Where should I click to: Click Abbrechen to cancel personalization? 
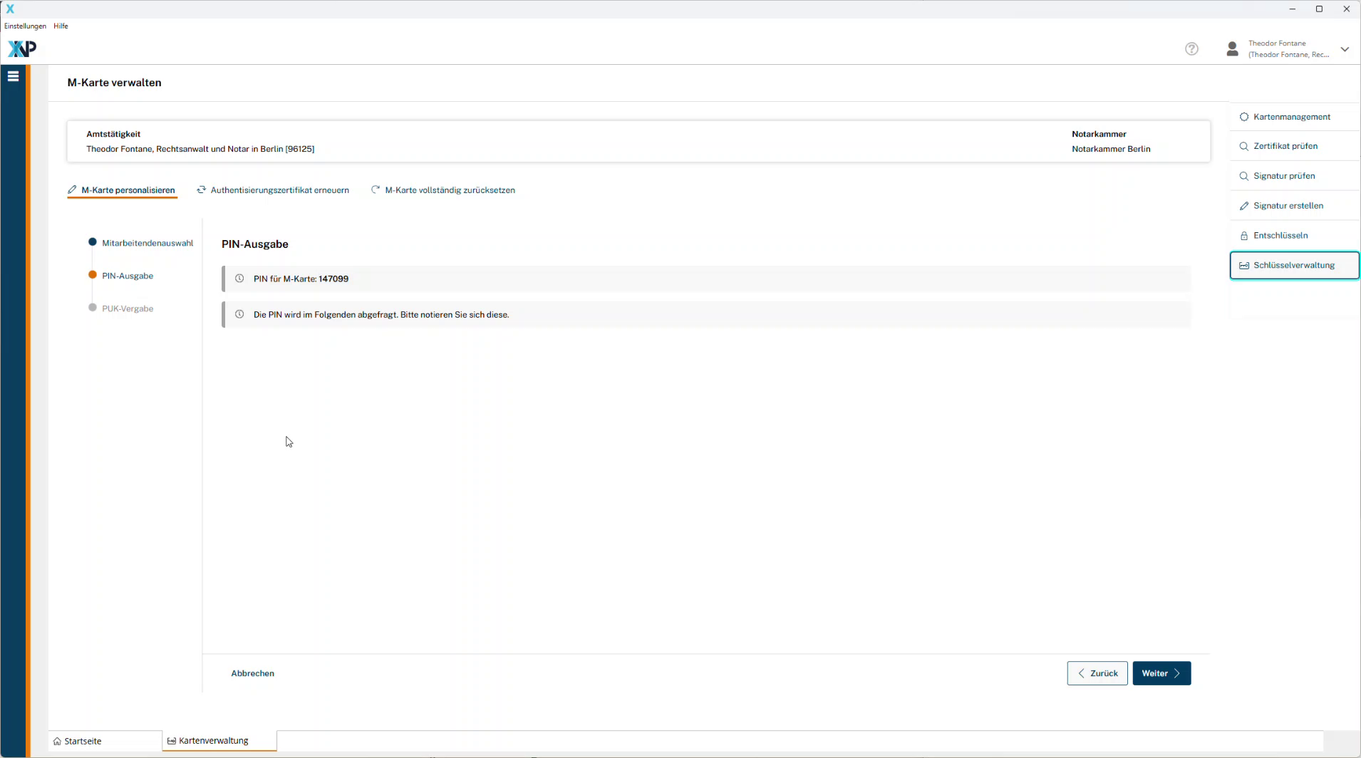[252, 673]
